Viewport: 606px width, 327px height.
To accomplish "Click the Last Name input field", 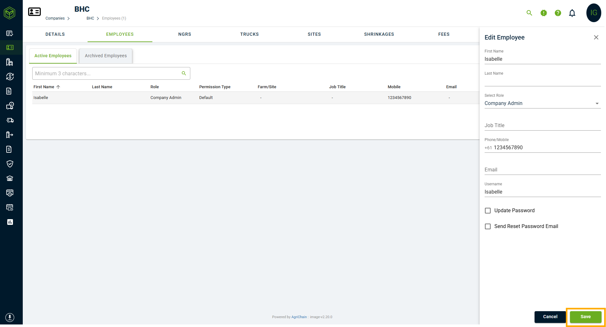I will (542, 81).
